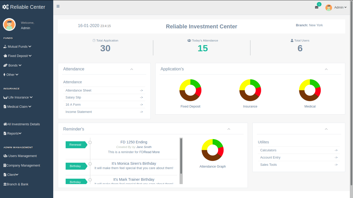Collapse the Application's panel chevron
Viewport: 353px width, 198px height.
point(326,69)
